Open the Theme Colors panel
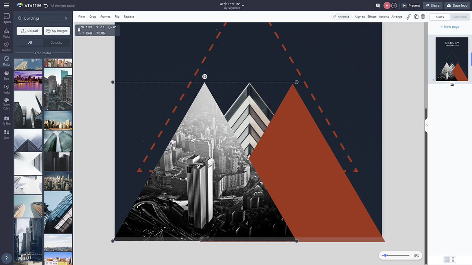Screen dimensions: 472x265 [6, 104]
